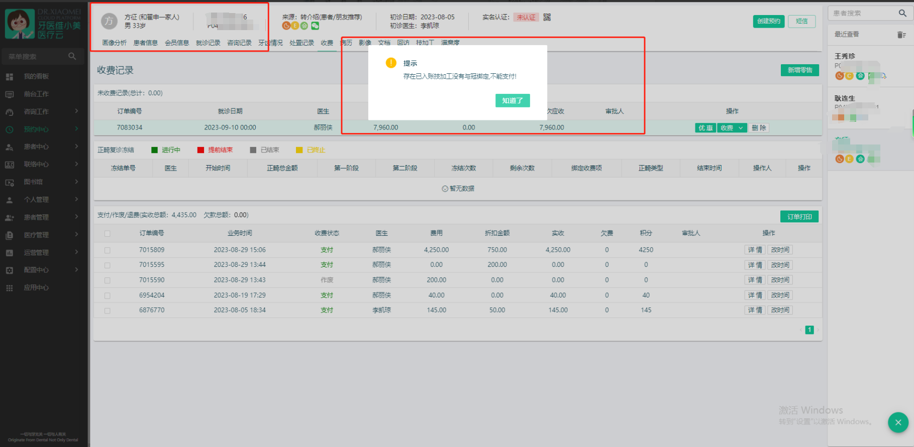This screenshot has height=447, width=914.
Task: Toggle the select-all checkbox in payment table header
Action: (x=108, y=233)
